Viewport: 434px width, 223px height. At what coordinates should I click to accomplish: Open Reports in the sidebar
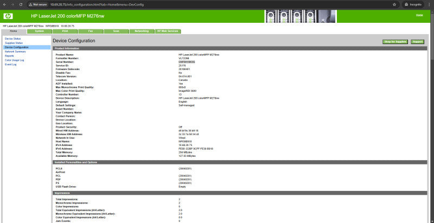(9, 56)
